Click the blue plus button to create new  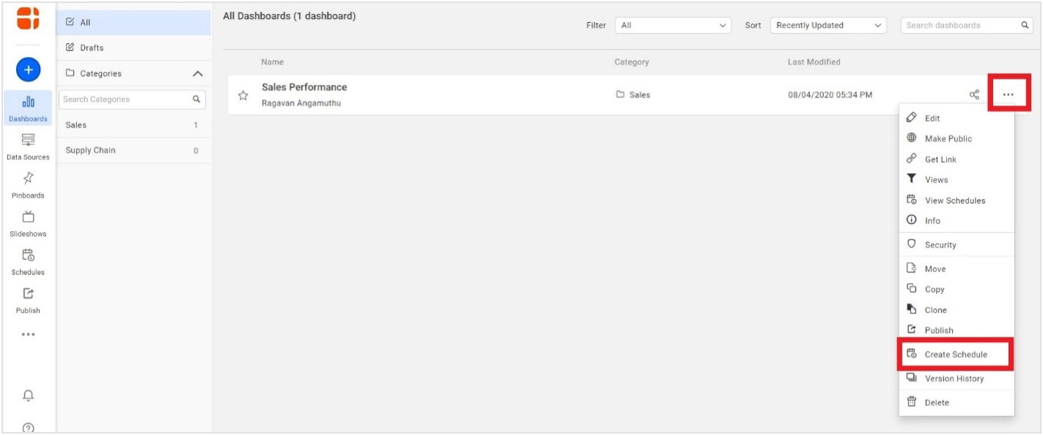pos(28,70)
